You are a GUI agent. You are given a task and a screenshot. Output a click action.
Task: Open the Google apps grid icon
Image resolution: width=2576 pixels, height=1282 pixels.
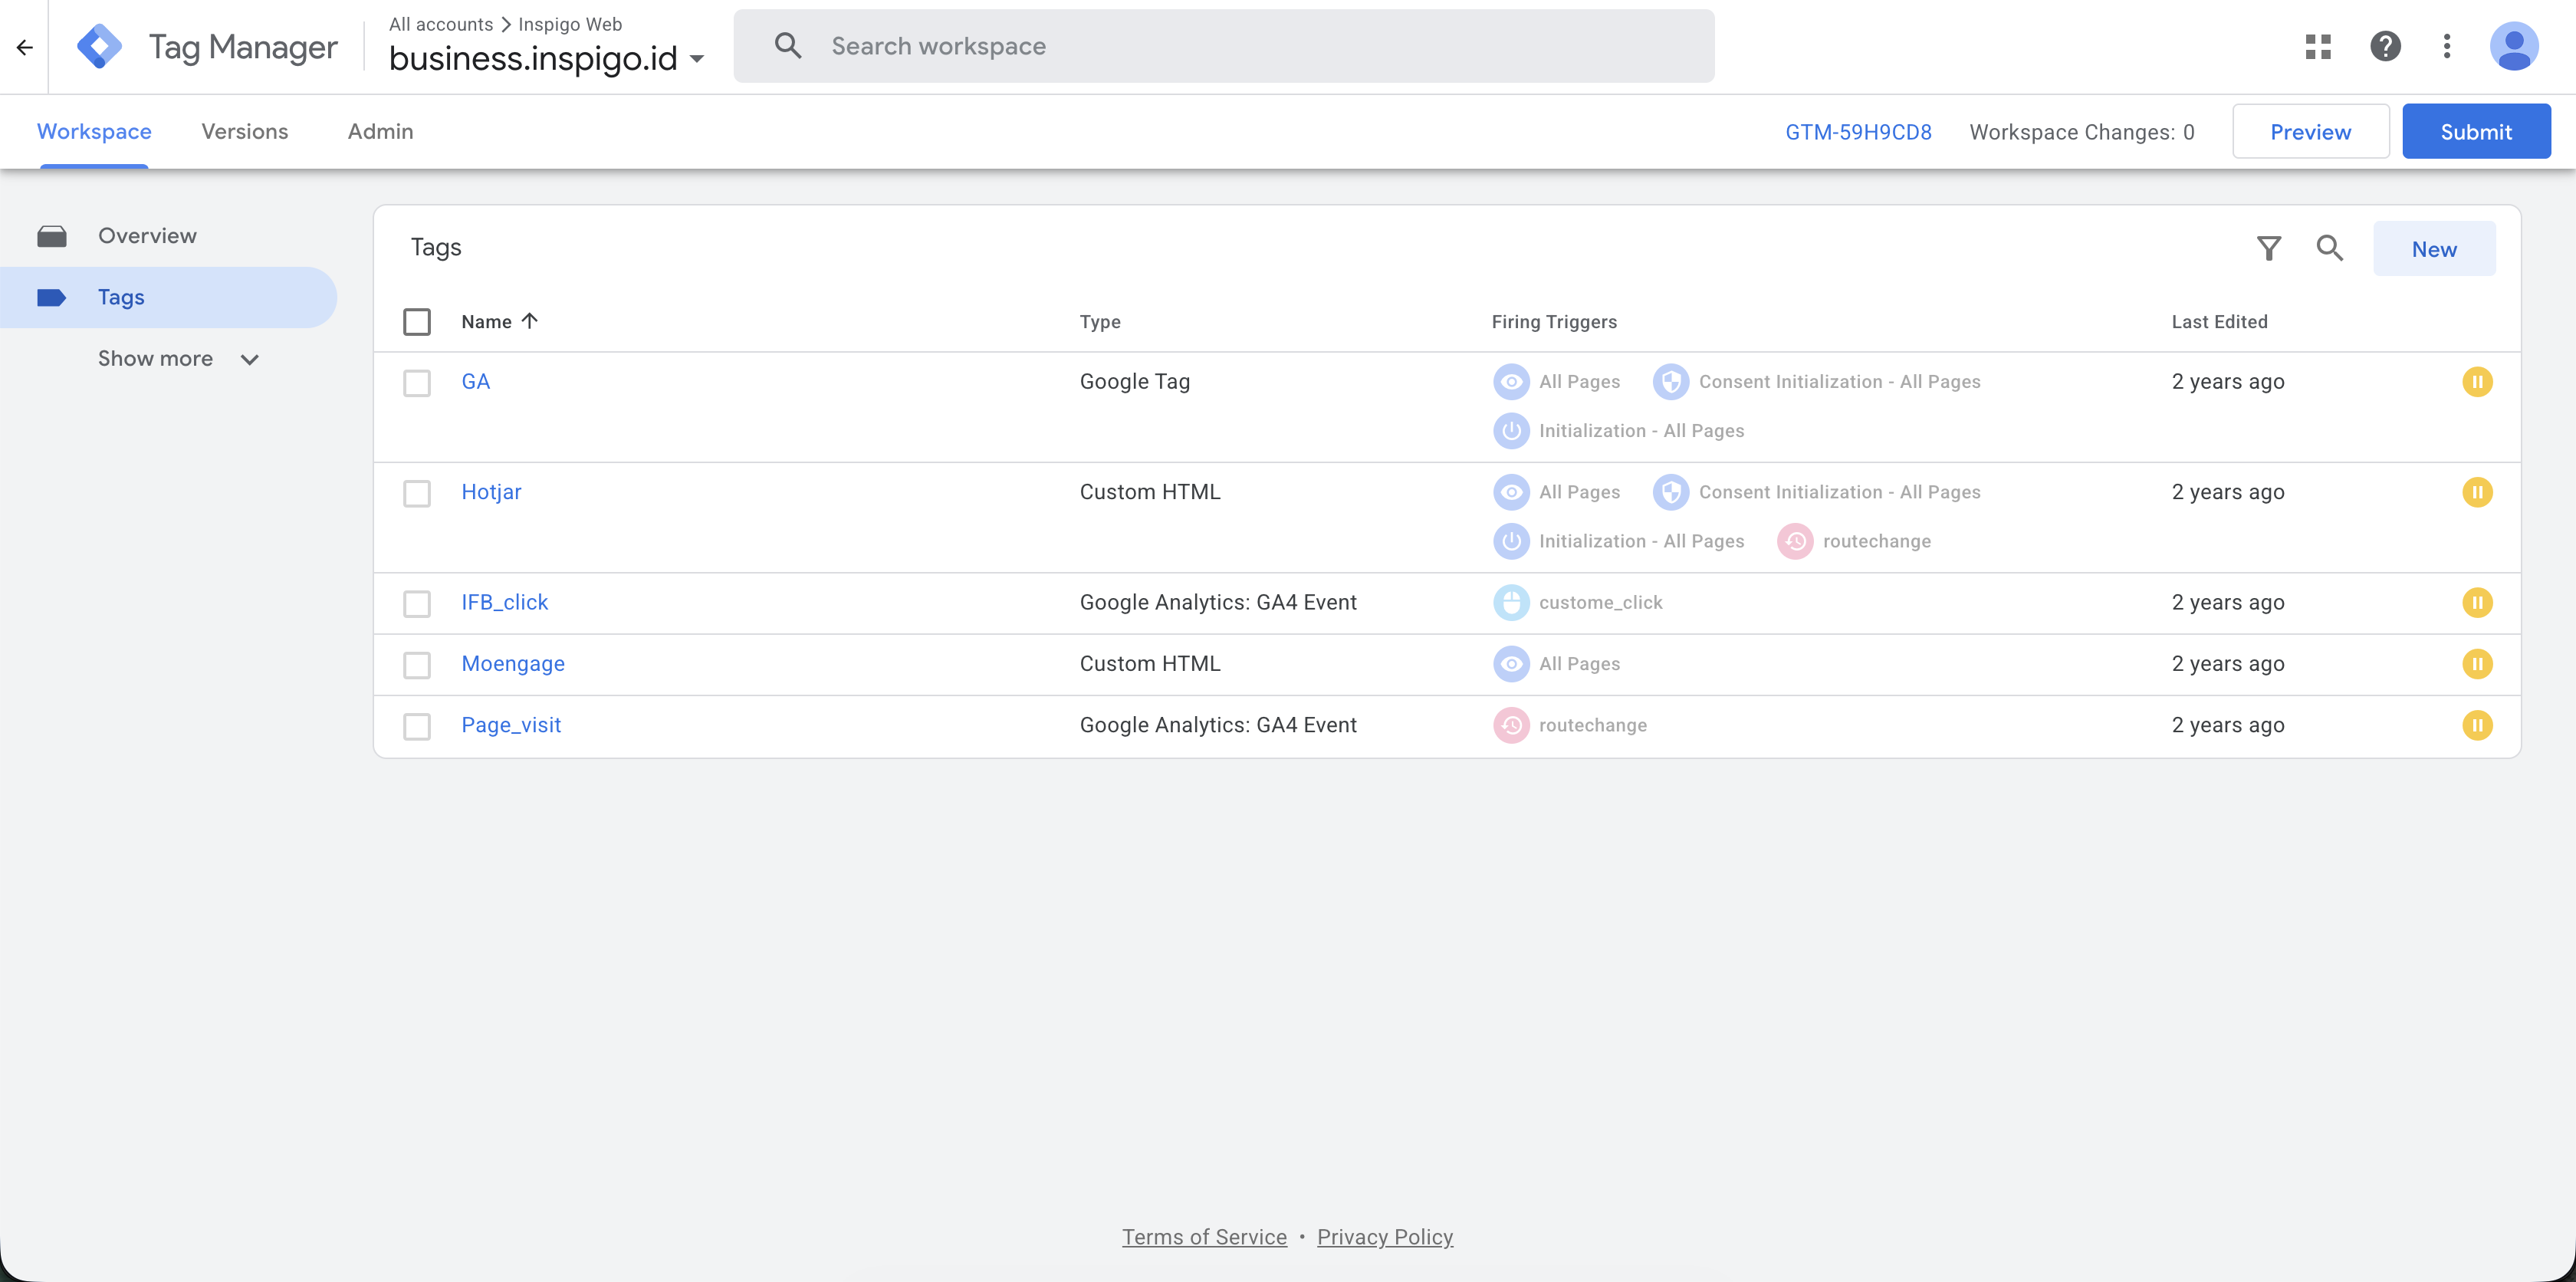[2318, 47]
